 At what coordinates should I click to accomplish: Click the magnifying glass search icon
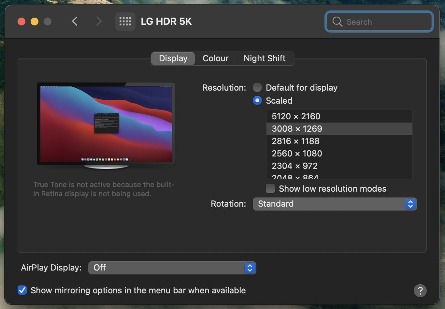(x=337, y=22)
